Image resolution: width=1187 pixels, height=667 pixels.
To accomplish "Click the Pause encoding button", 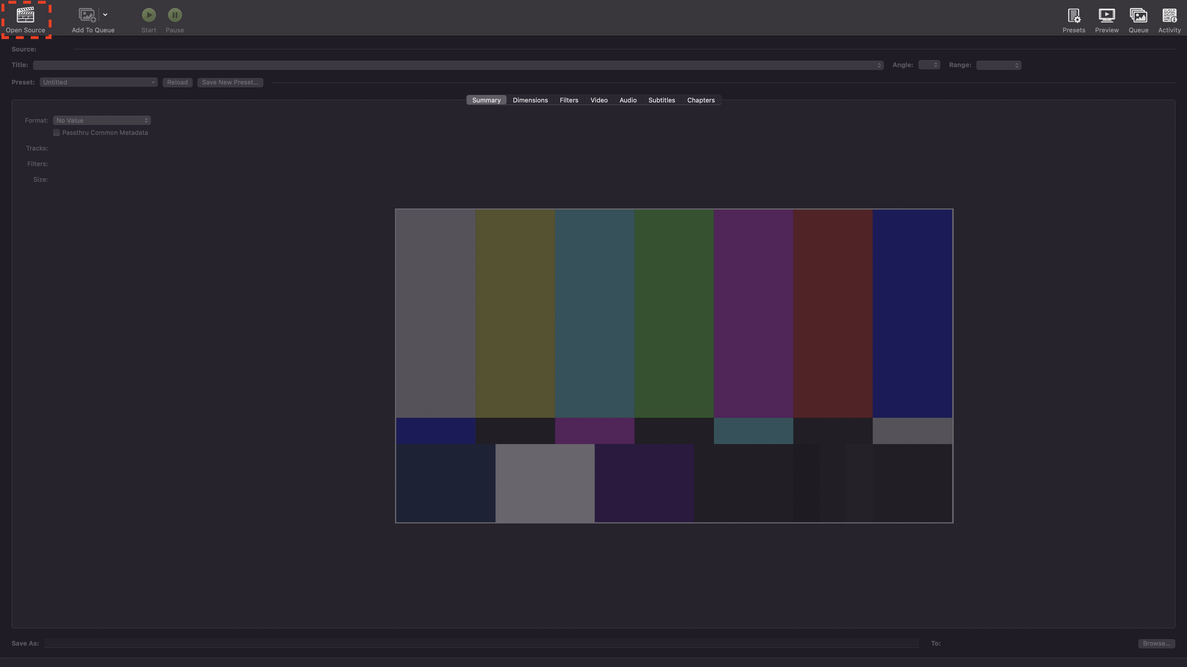I will (x=175, y=15).
